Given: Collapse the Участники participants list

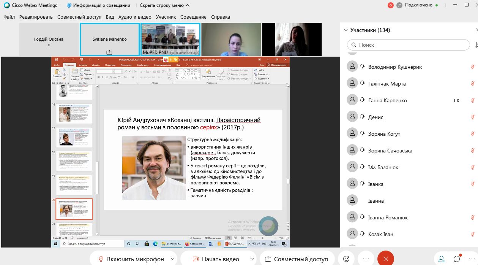Looking at the screenshot, I should [x=345, y=30].
